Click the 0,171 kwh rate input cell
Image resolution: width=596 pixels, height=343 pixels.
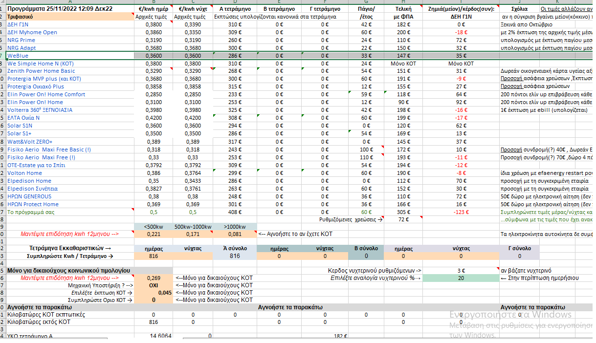coord(193,234)
